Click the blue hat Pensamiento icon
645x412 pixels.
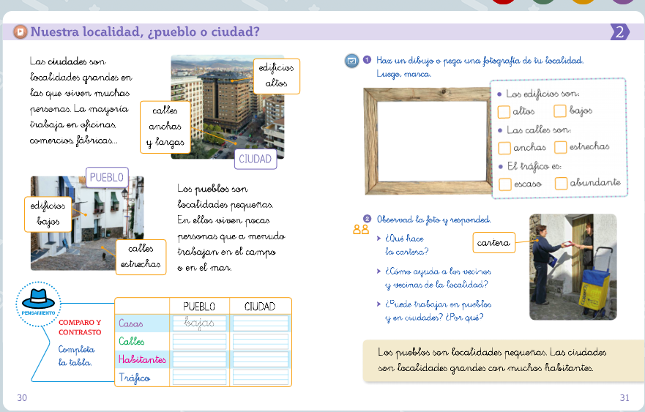38,304
